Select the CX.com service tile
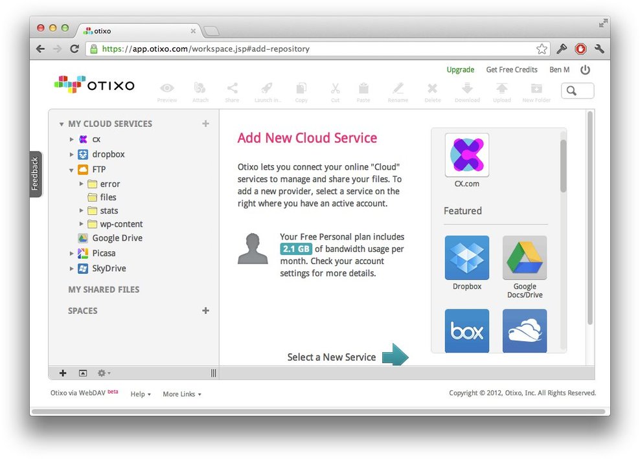This screenshot has height=459, width=640. [467, 155]
